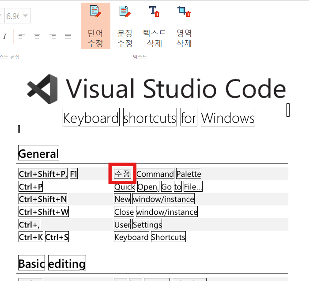Select the word "Windows" in the subtitle
This screenshot has height=281, width=309.
coord(228,117)
